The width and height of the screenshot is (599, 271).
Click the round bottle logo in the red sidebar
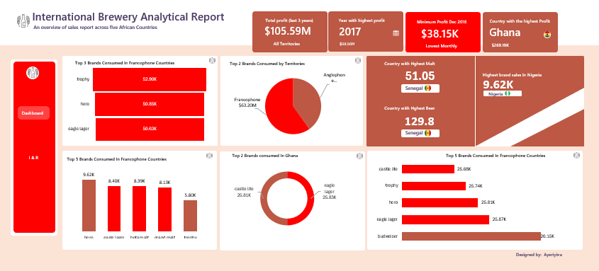click(33, 73)
